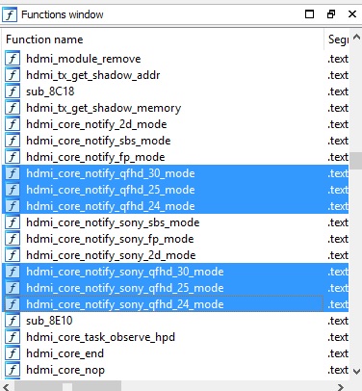The width and height of the screenshot is (362, 391).
Task: Click the function icon beside hdmi_core_notify_2d_mode
Action: [x=13, y=124]
